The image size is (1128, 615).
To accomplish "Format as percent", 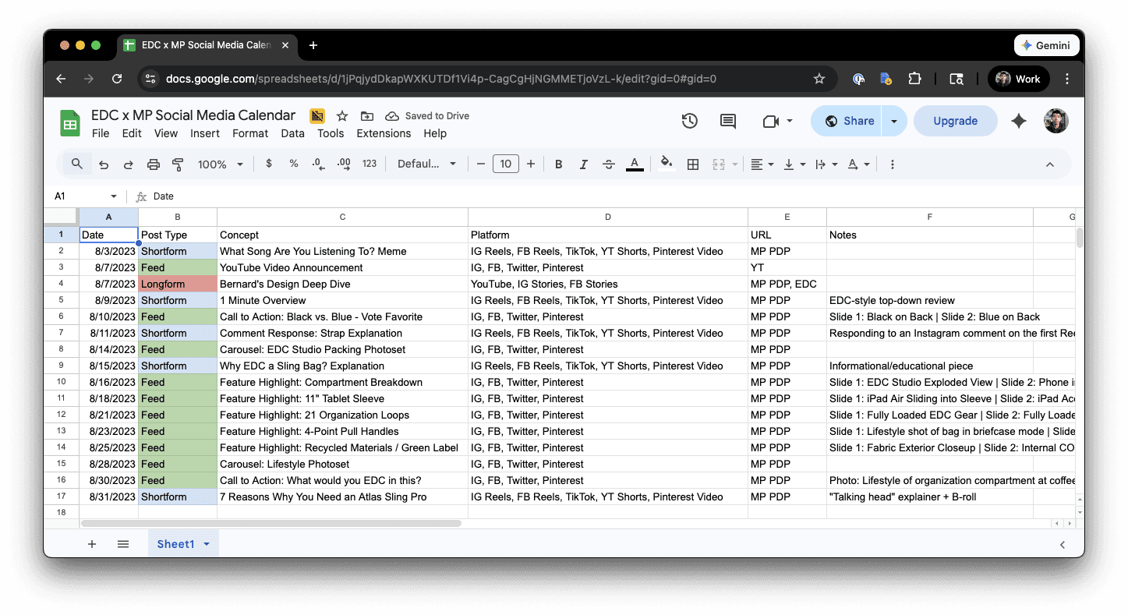I will coord(294,164).
